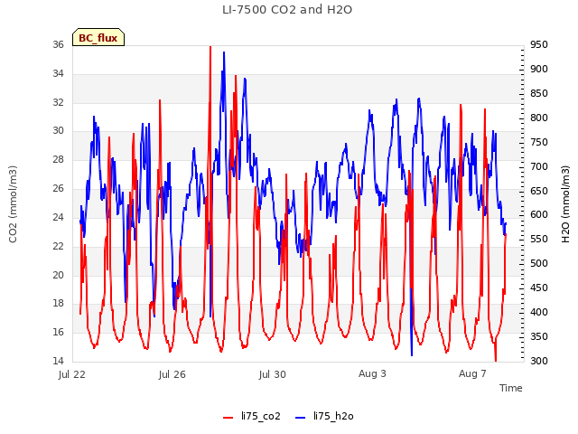Click the Aug 7 x-axis tick label
This screenshot has width=578, height=434.
point(472,373)
